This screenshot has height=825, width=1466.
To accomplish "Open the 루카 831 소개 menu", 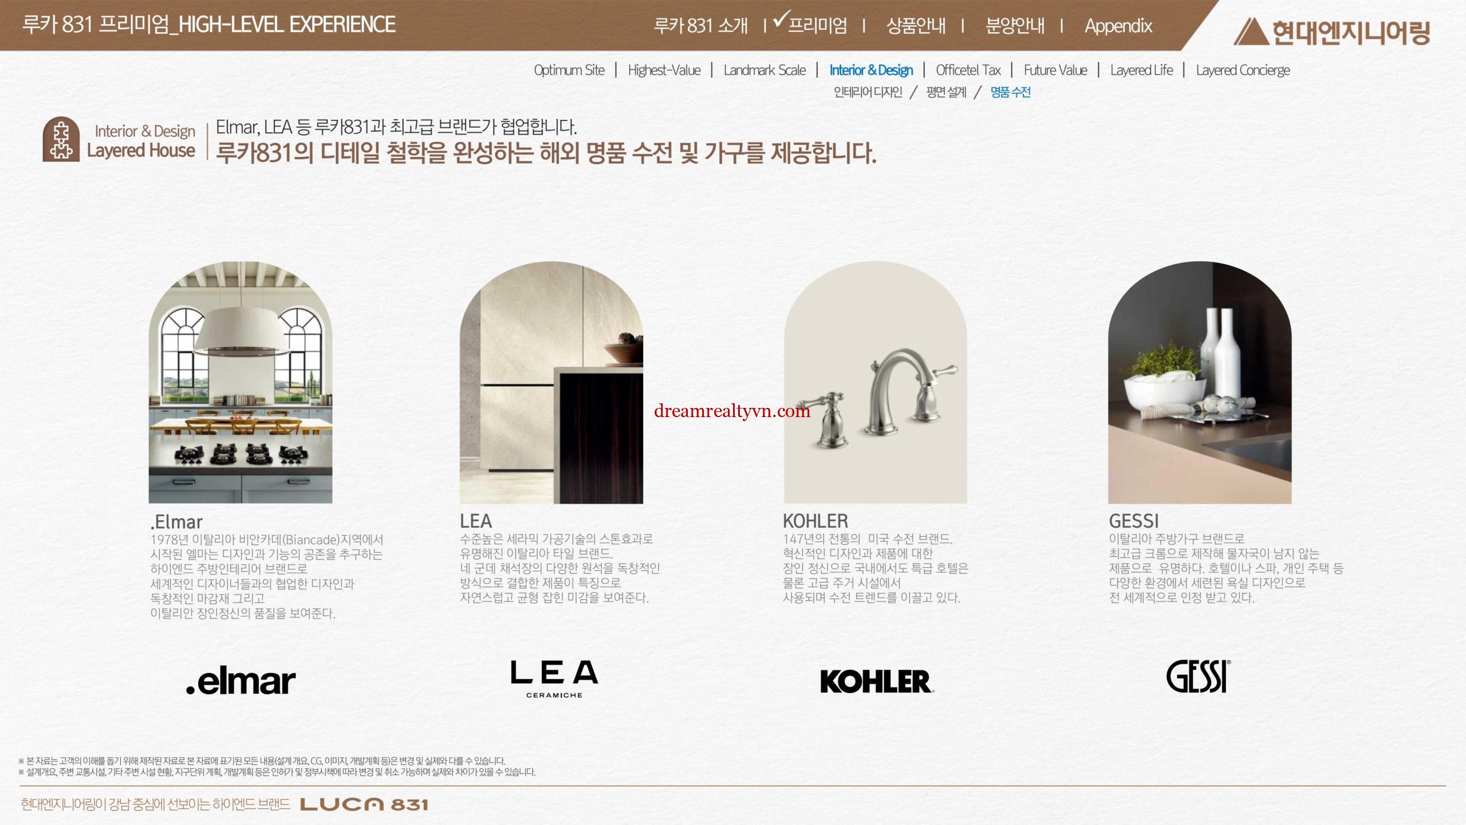I will coord(701,26).
